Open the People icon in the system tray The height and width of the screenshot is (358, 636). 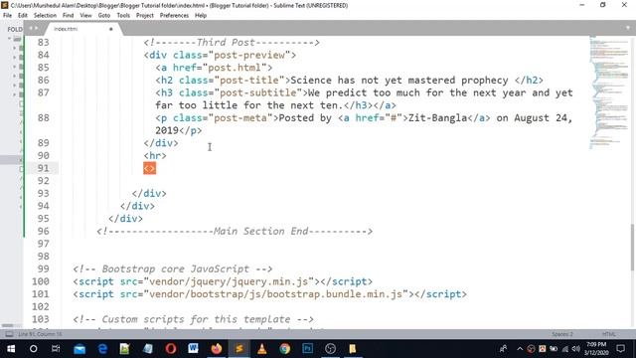(503, 349)
